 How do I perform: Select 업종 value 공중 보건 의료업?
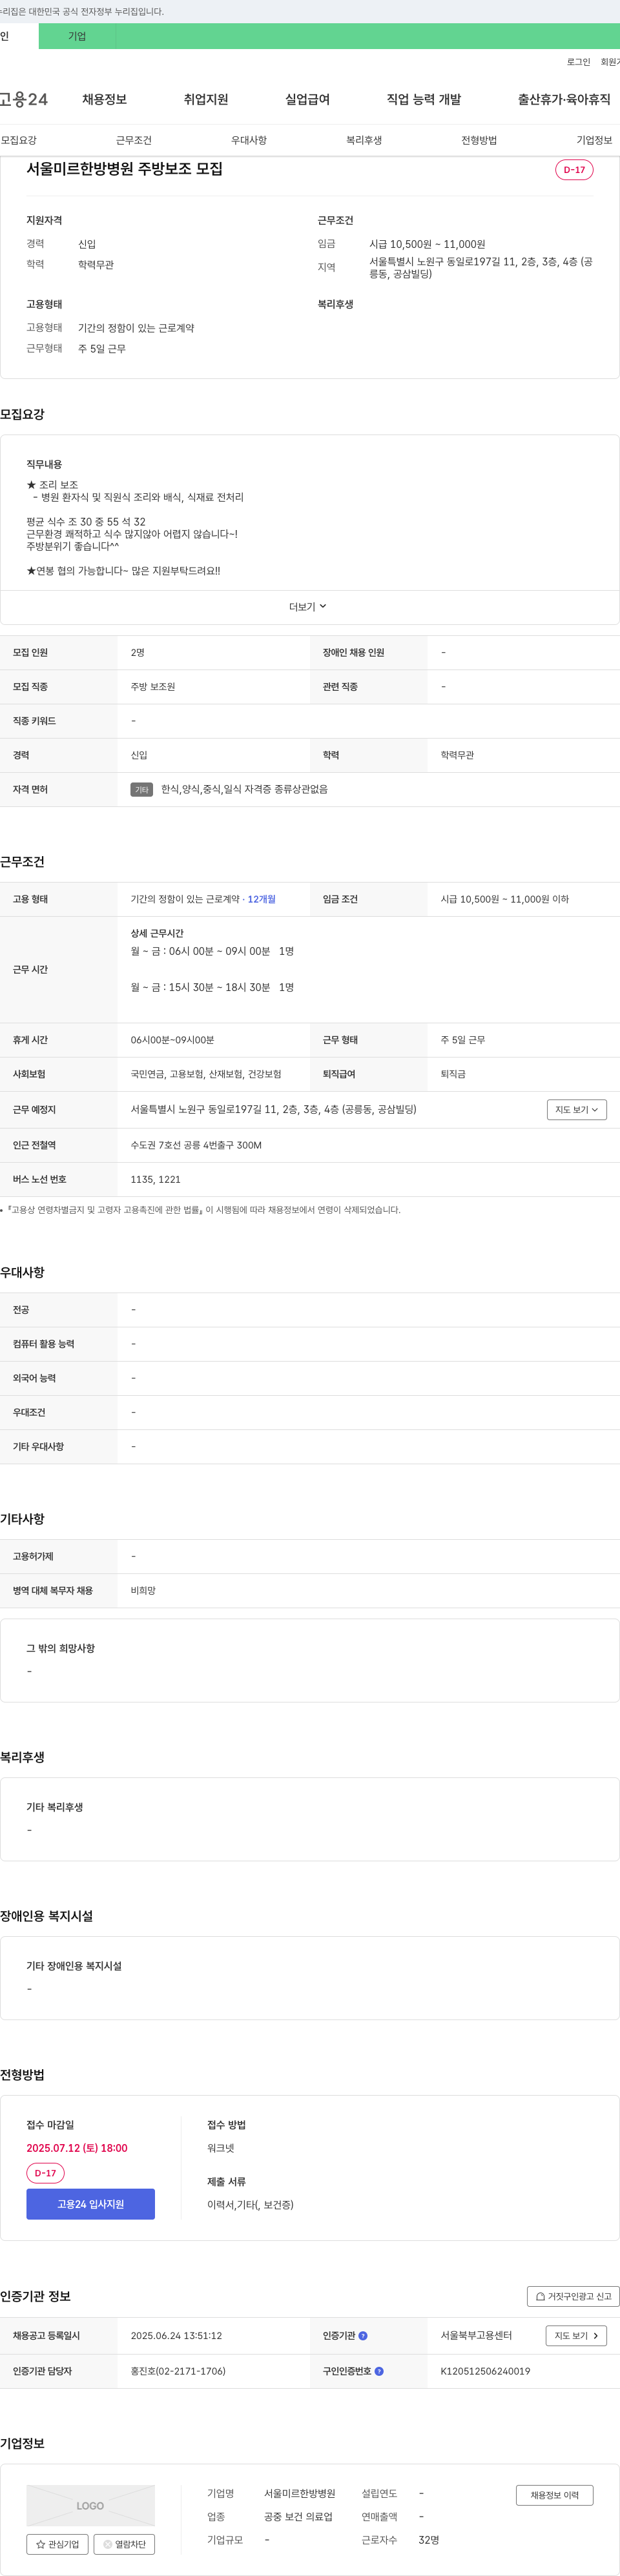coord(298,2517)
